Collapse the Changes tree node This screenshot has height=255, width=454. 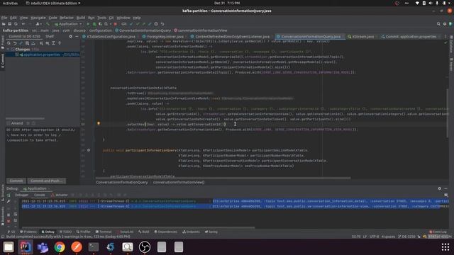(8, 50)
